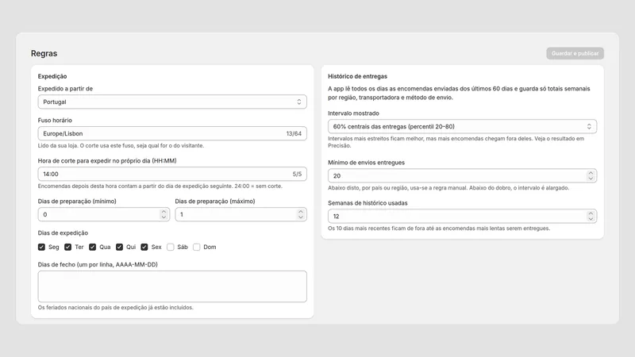Click the Expedição section title
Screen dimensions: 635x357
pos(52,76)
